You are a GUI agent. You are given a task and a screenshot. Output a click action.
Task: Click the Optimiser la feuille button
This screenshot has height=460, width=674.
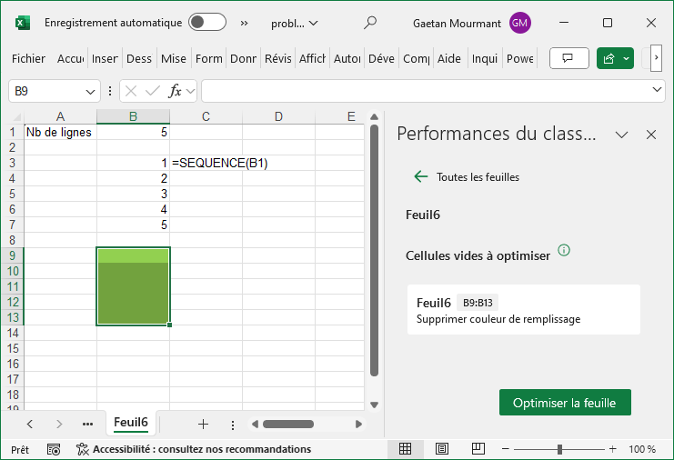point(564,403)
